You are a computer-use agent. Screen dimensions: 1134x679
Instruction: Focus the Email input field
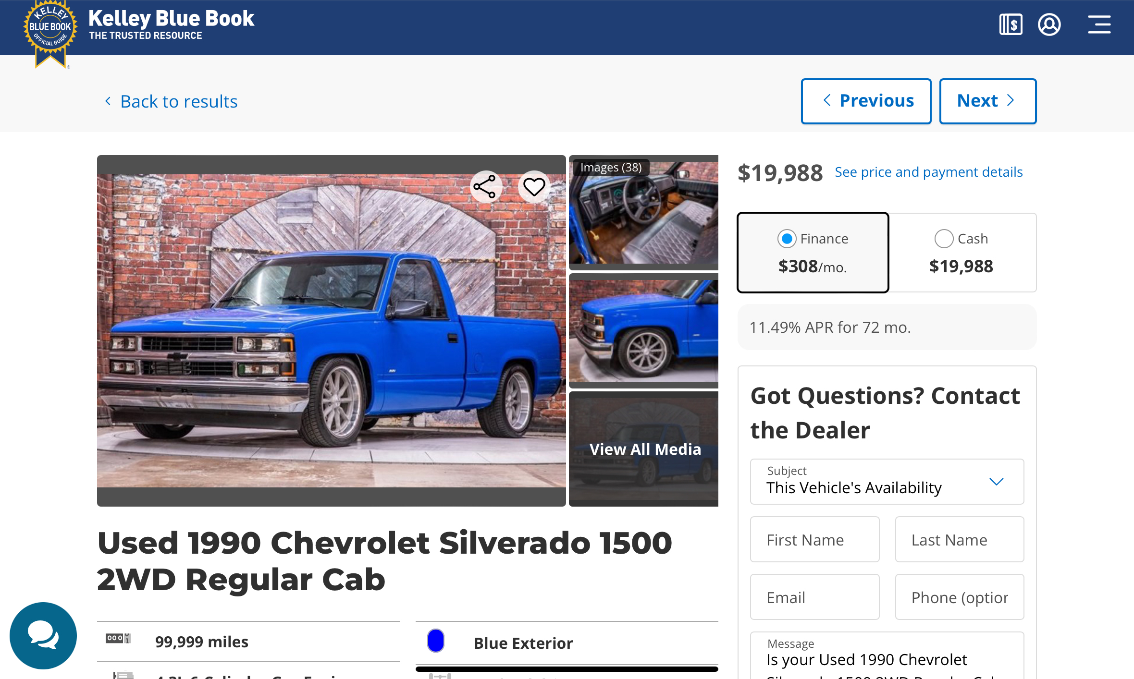[815, 597]
